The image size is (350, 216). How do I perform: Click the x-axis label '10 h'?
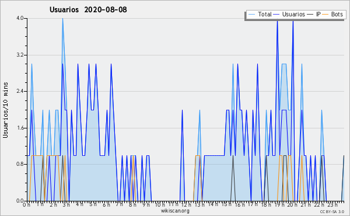(x=160, y=205)
